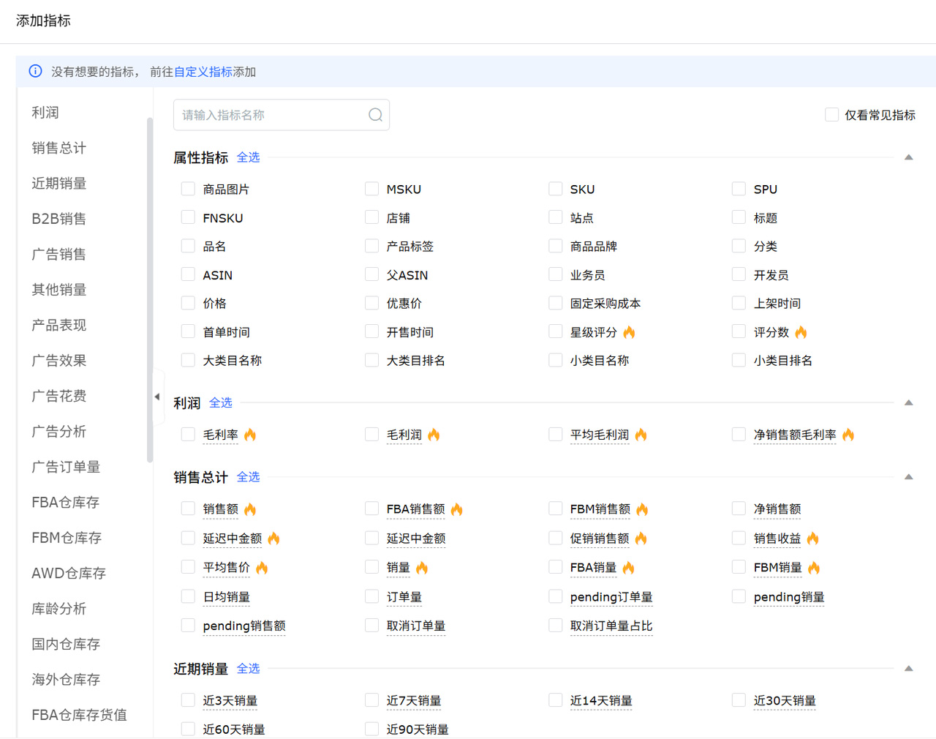Tick the 父ASIN checkbox

point(371,274)
